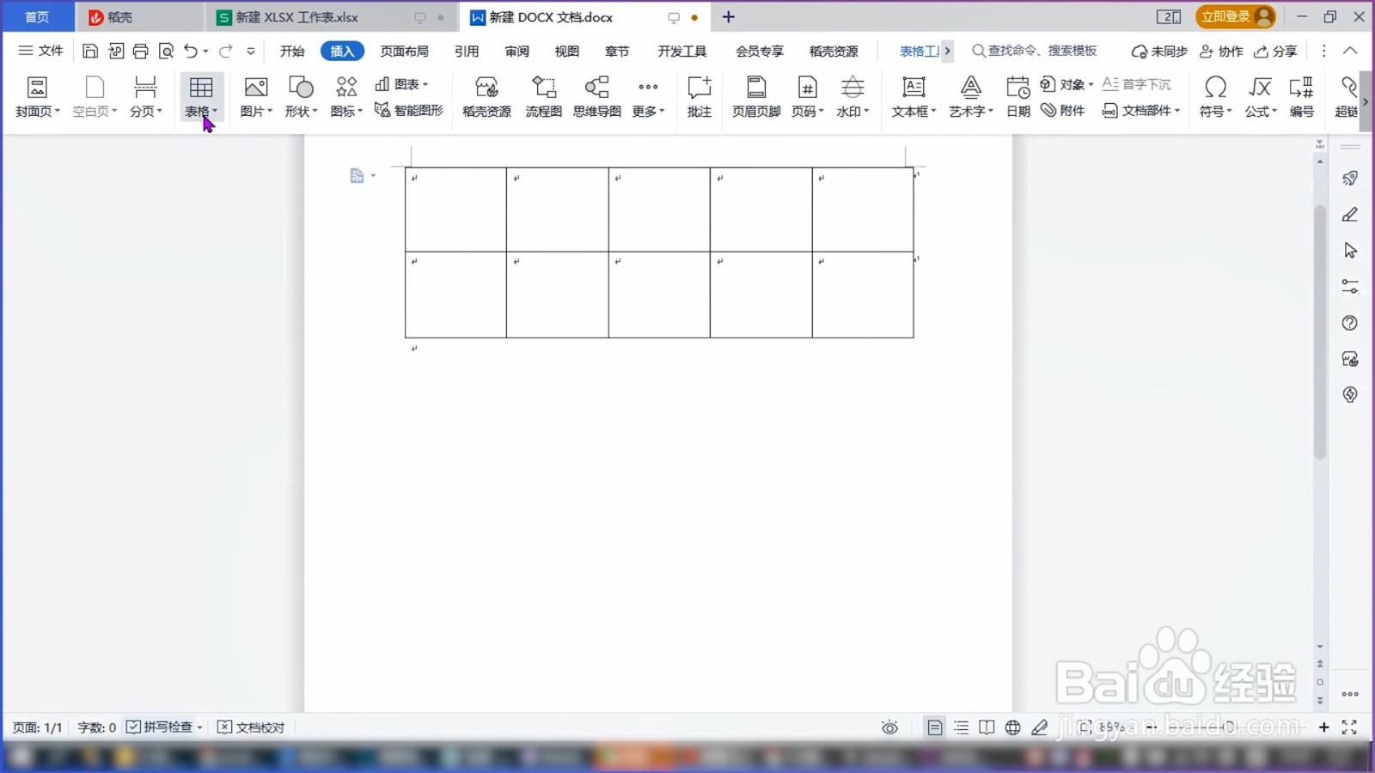The height and width of the screenshot is (773, 1375).
Task: Insert an attachment with 附件
Action: [1063, 110]
